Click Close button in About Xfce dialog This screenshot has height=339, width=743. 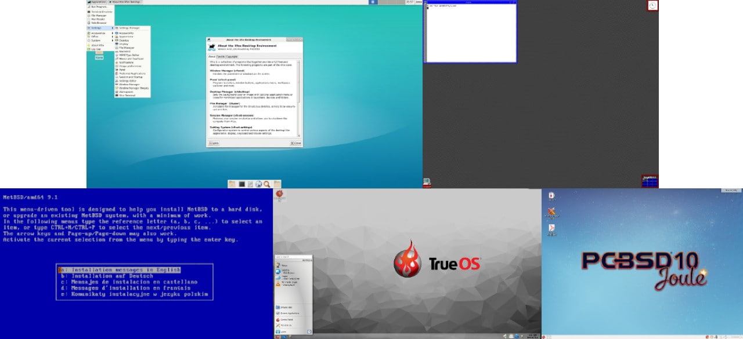click(295, 143)
